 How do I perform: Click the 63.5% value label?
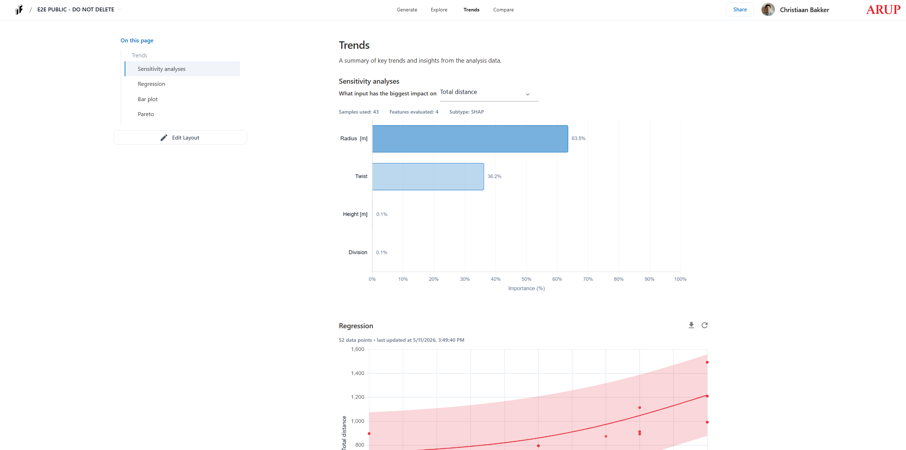tap(578, 138)
